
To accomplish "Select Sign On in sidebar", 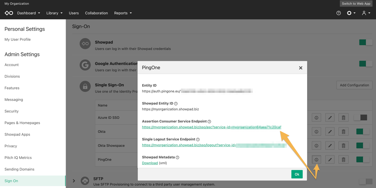I will coord(33,181).
